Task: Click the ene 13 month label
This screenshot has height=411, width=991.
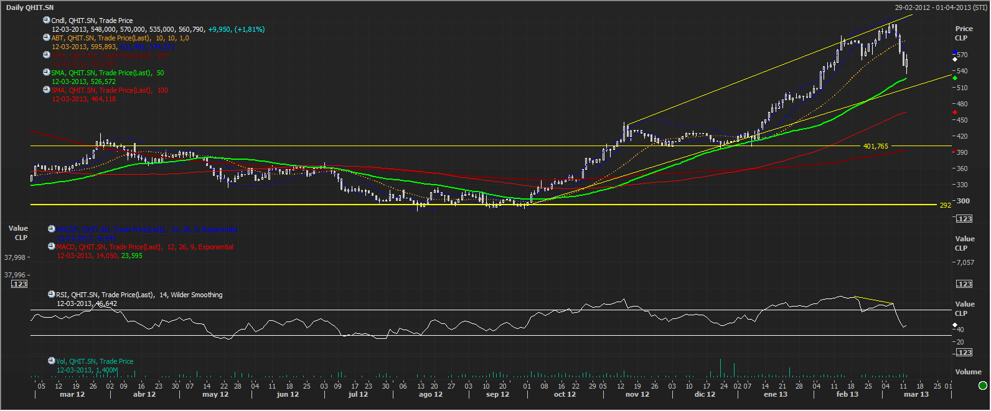Action: click(776, 394)
